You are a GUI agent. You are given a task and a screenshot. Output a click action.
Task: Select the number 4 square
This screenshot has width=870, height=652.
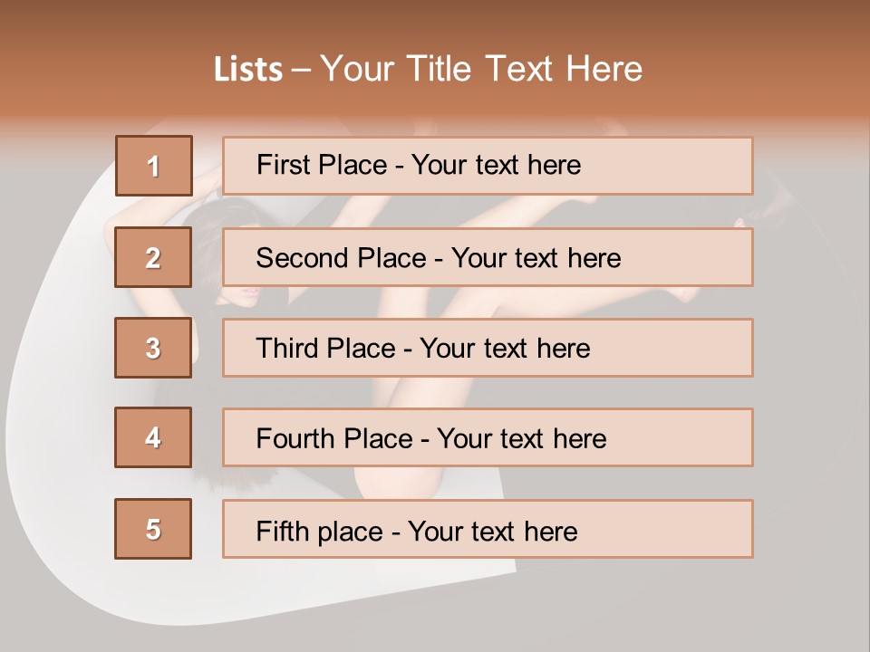pyautogui.click(x=154, y=437)
